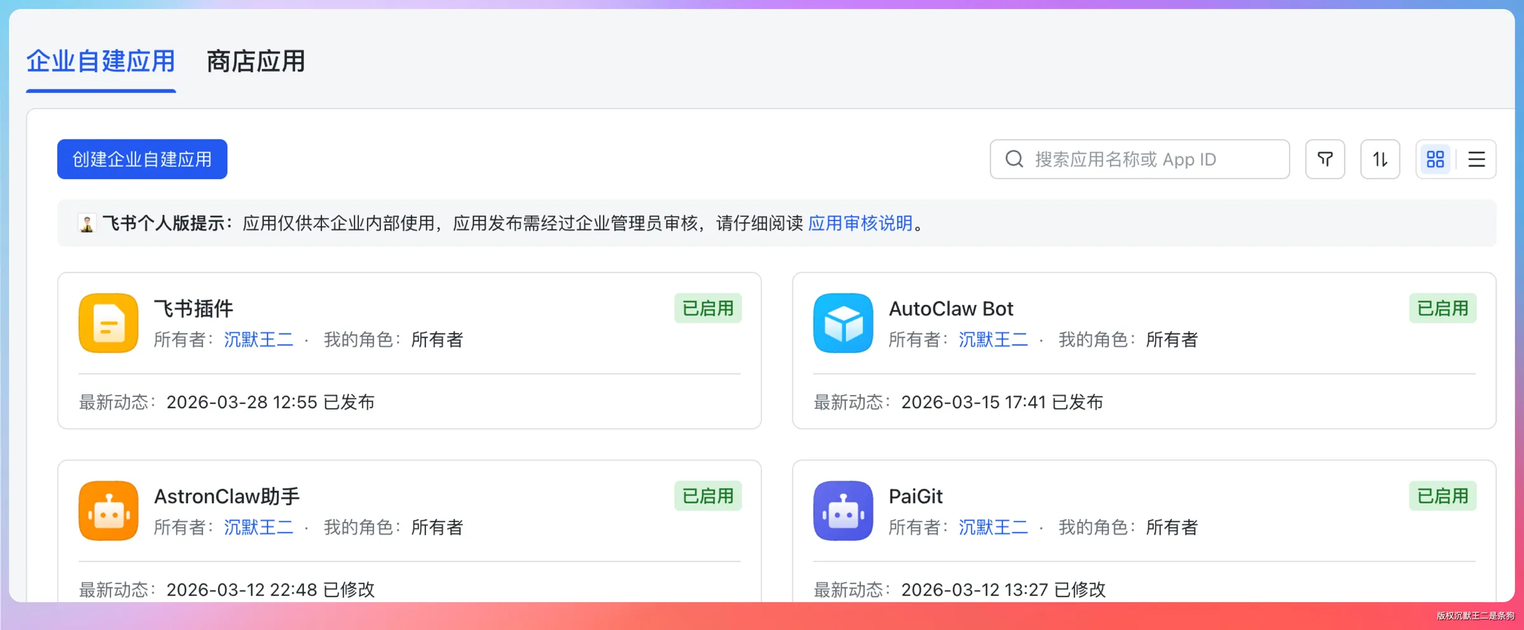
Task: Click the AstronClaw助手 orange robot icon
Action: 109,511
